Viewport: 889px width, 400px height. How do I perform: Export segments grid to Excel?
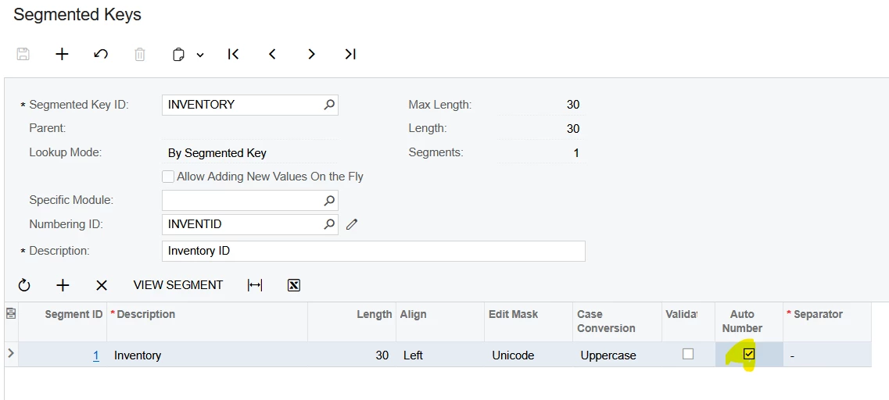point(294,285)
